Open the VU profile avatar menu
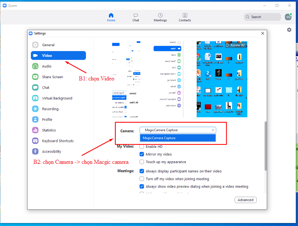The height and width of the screenshot is (226, 298). (288, 17)
